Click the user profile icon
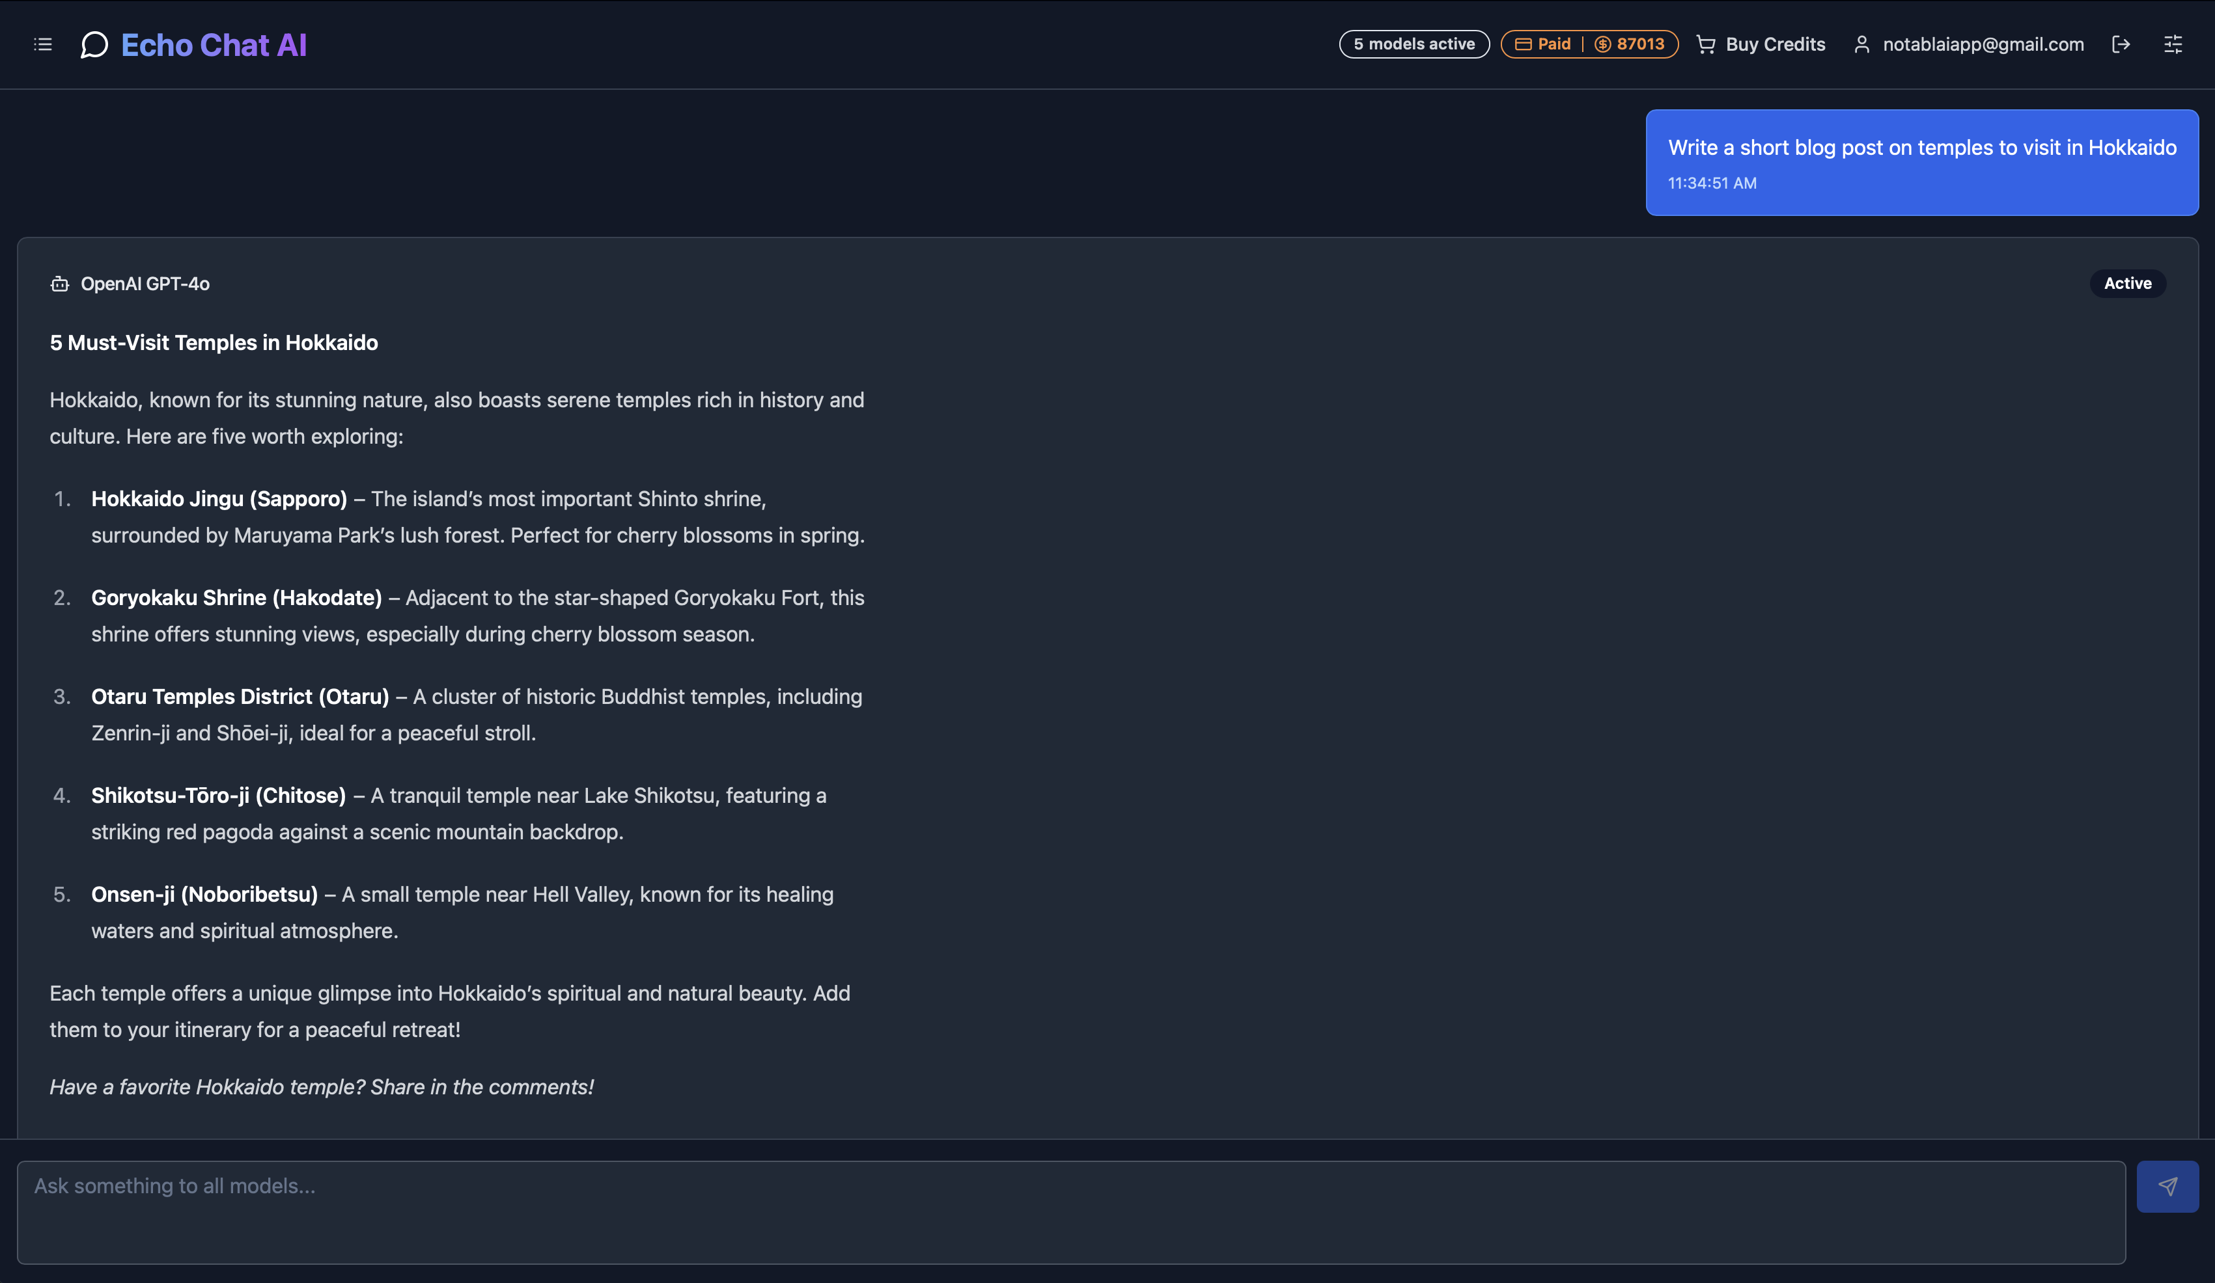Screen dimensions: 2215x1283 pyautogui.click(x=1861, y=44)
